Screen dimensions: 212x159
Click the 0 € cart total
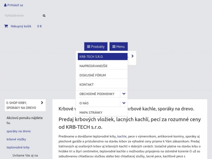click(x=40, y=26)
